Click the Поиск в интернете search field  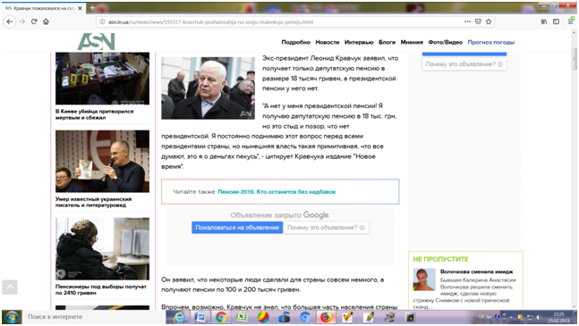click(94, 317)
